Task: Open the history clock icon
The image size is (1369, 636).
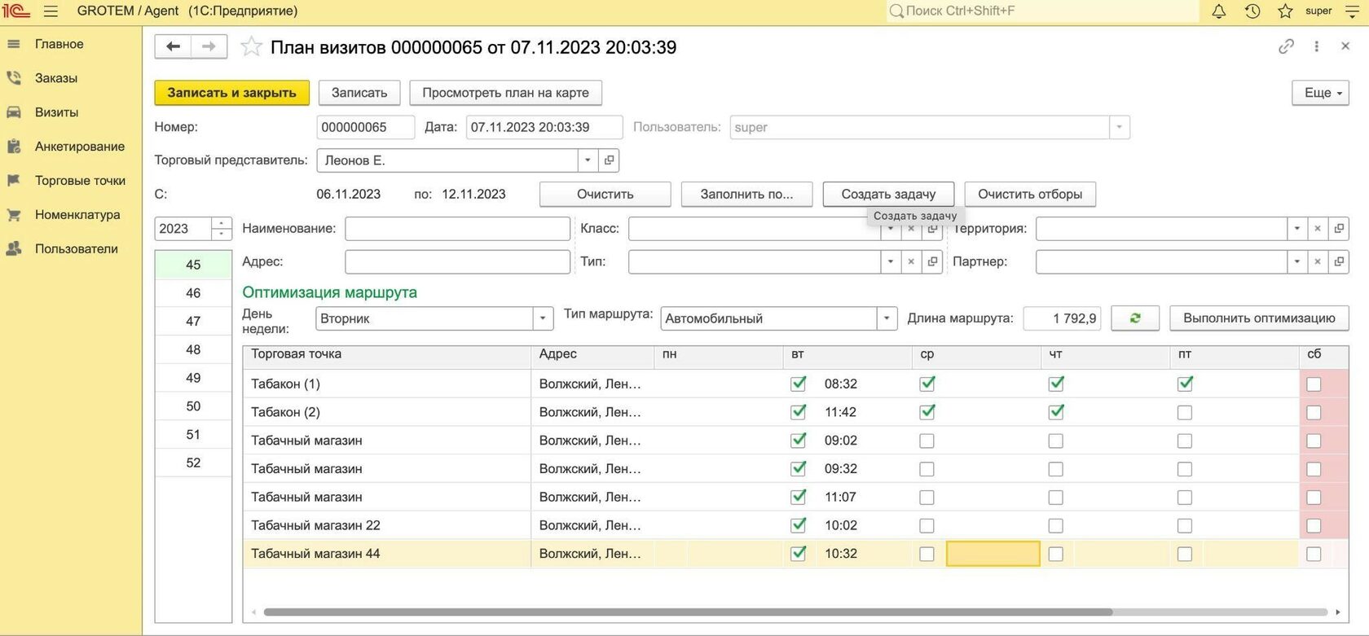Action: 1252,11
